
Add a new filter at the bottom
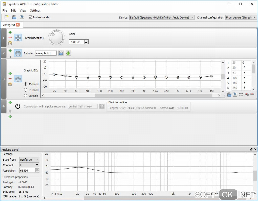[x=10, y=117]
